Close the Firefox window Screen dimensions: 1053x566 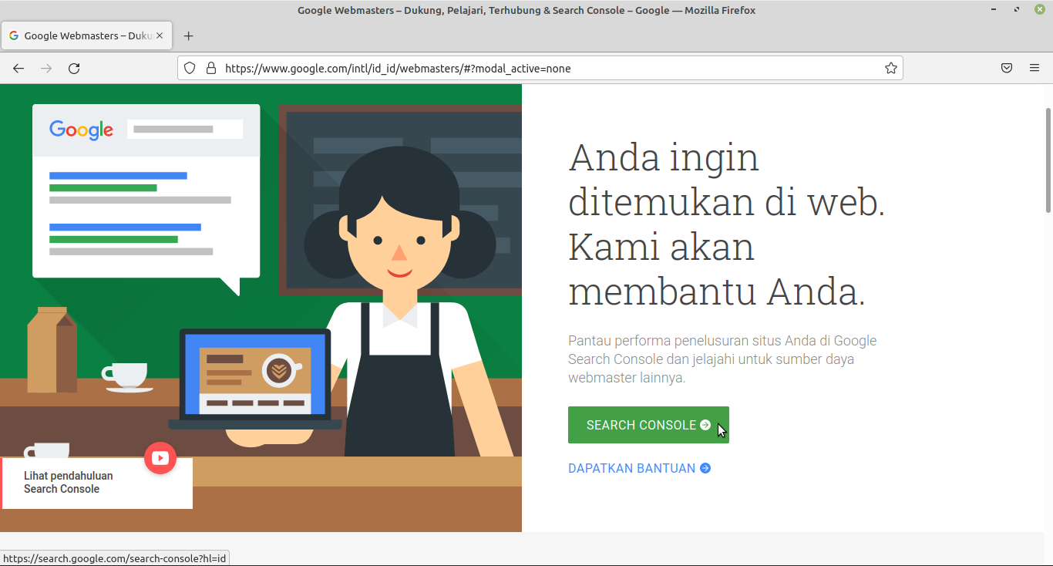click(x=1039, y=10)
